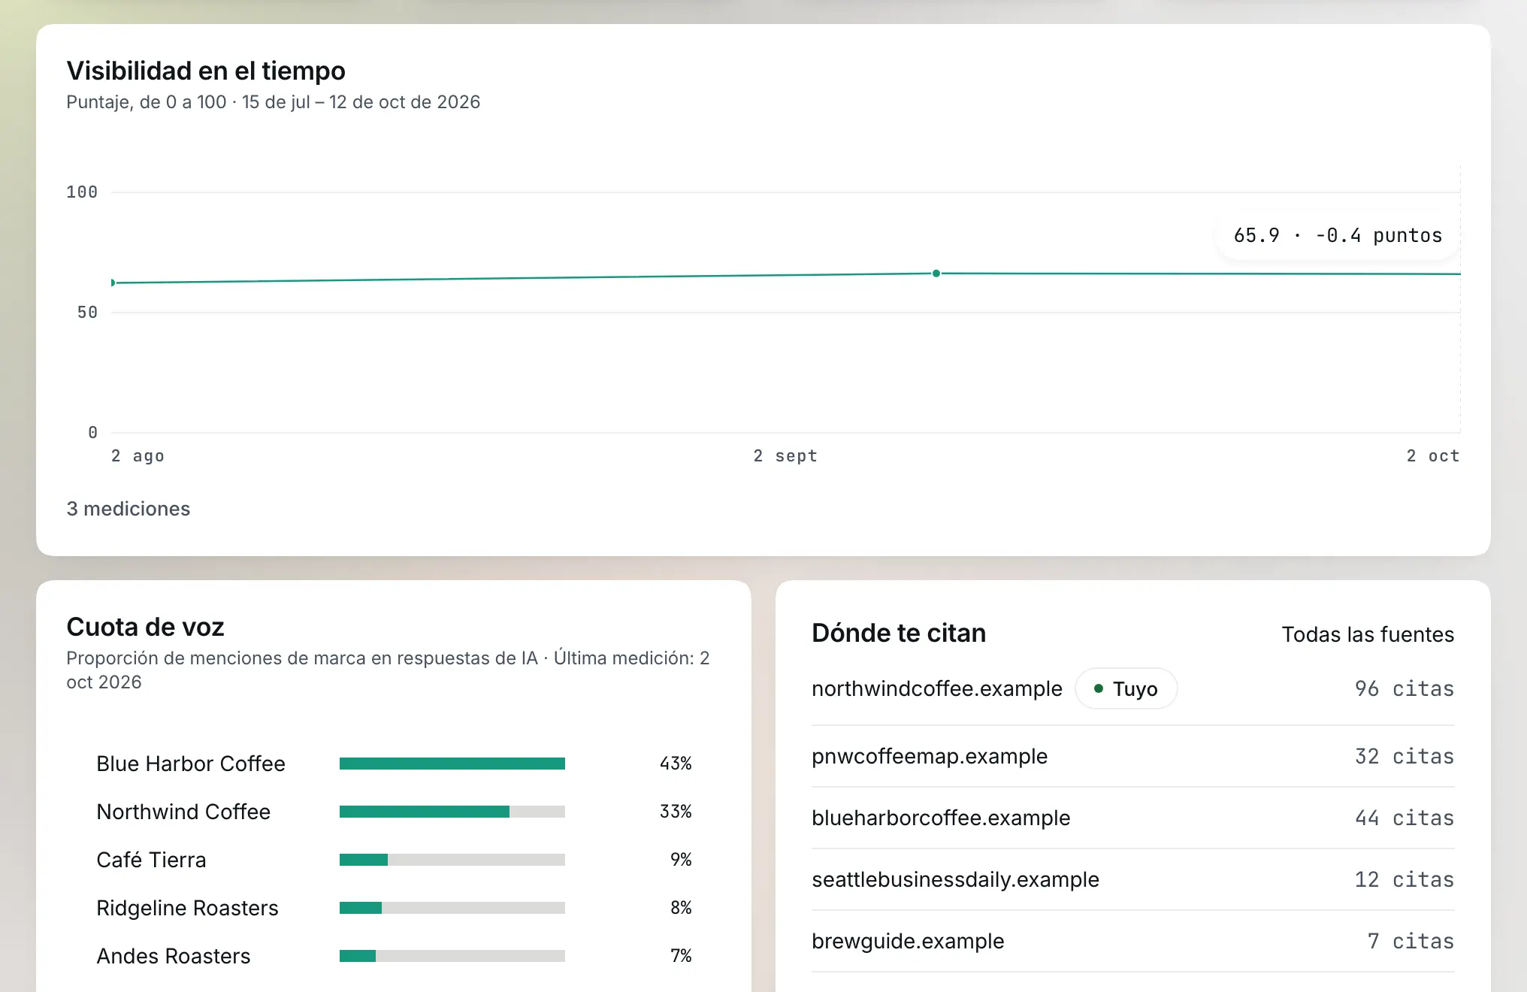Click the 8% value
This screenshot has width=1527, height=992.
[681, 908]
